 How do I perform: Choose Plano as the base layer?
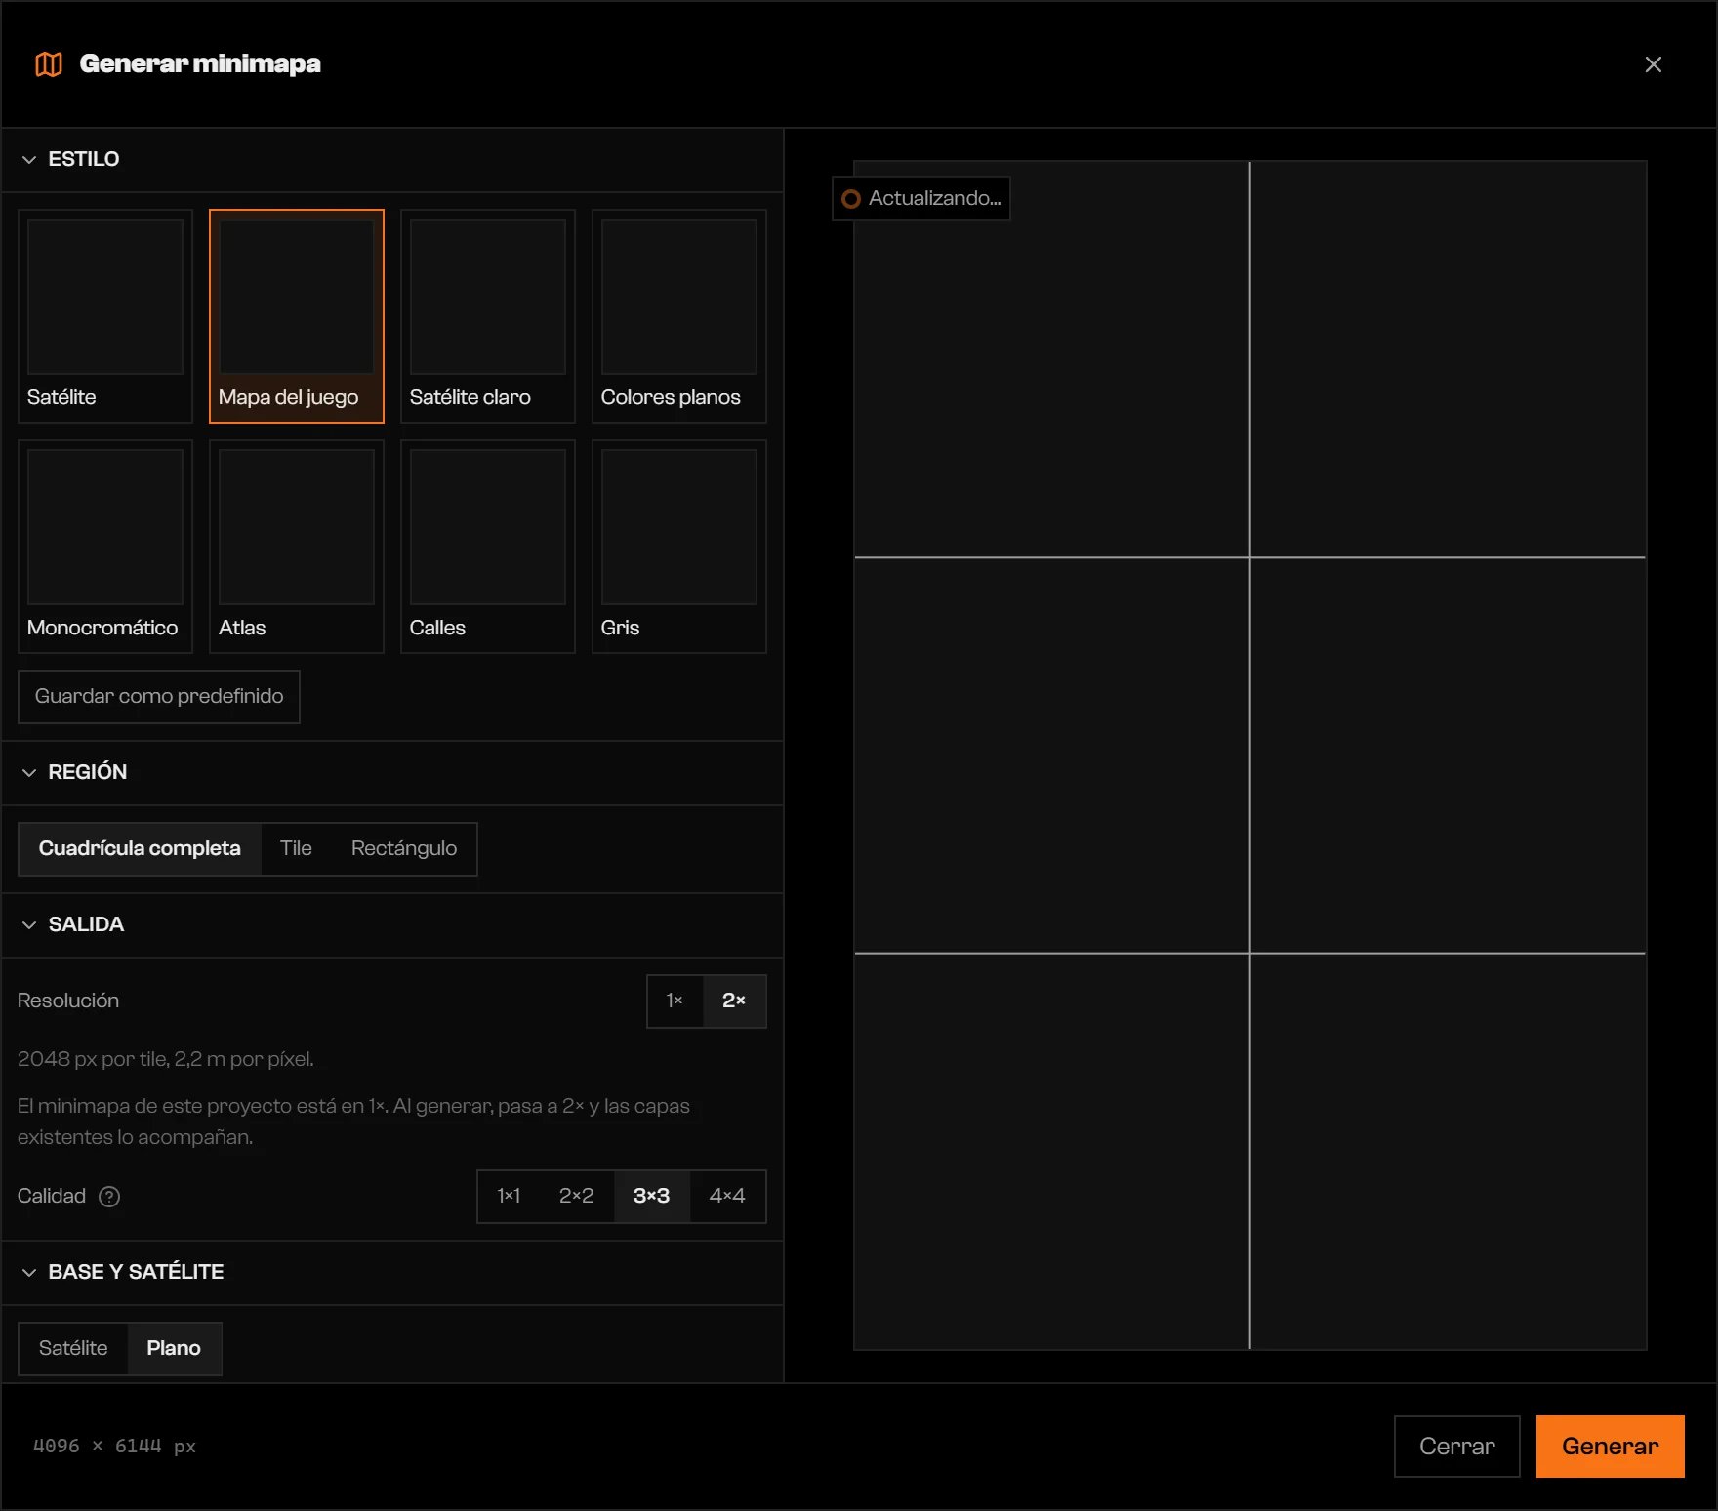(174, 1349)
